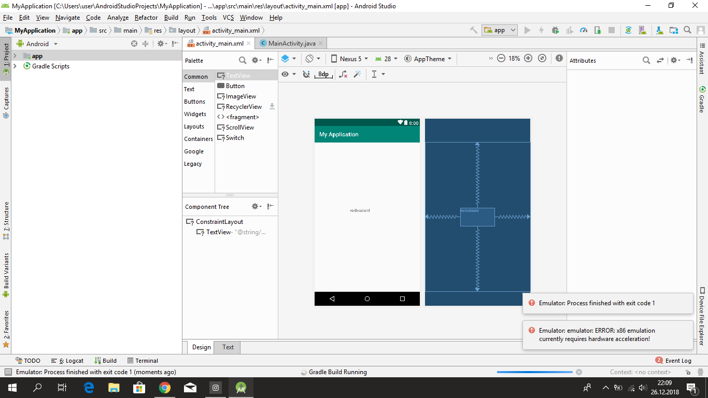This screenshot has height=398, width=708.
Task: Open the Palette gear settings dropdown
Action: 257,60
